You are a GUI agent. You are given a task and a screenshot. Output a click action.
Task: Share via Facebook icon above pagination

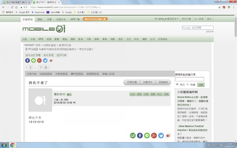(x=27, y=61)
